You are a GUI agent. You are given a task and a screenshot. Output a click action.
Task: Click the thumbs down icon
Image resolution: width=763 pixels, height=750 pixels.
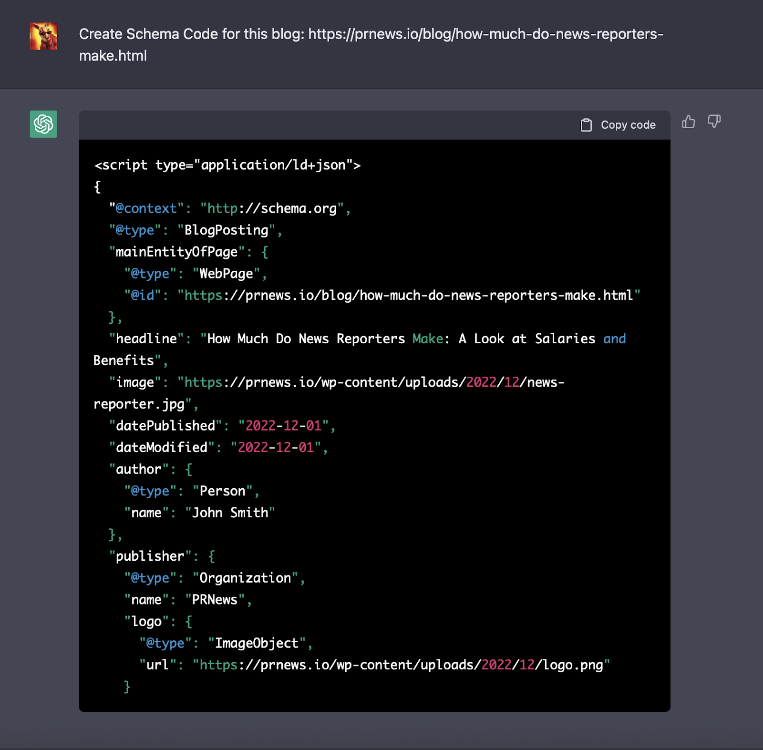(714, 122)
